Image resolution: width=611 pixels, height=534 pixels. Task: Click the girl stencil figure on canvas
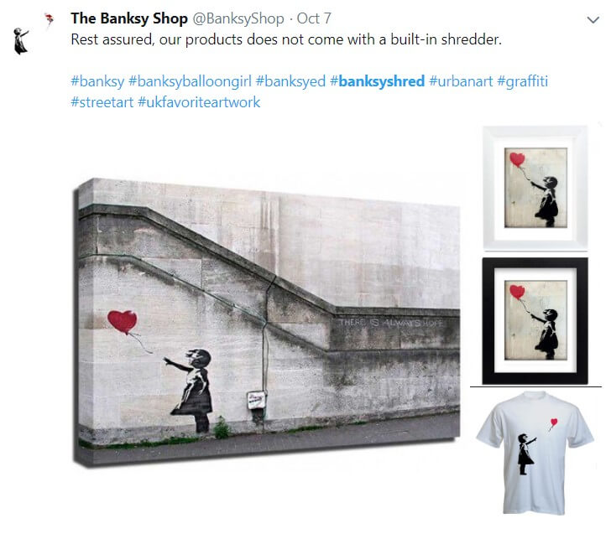click(191, 390)
